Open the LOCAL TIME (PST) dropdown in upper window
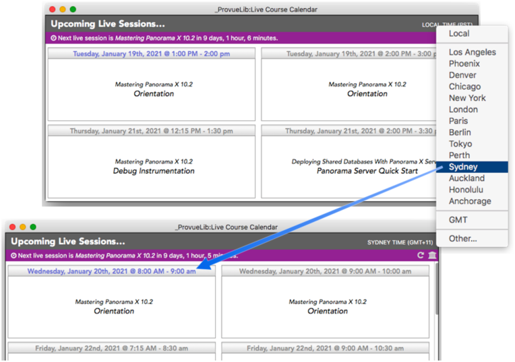This screenshot has height=362, width=515. [447, 25]
